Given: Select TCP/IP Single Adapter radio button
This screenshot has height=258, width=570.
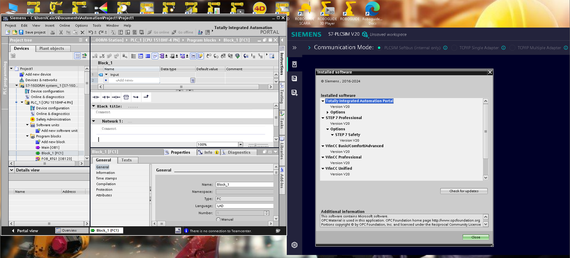Looking at the screenshot, I should click(455, 48).
